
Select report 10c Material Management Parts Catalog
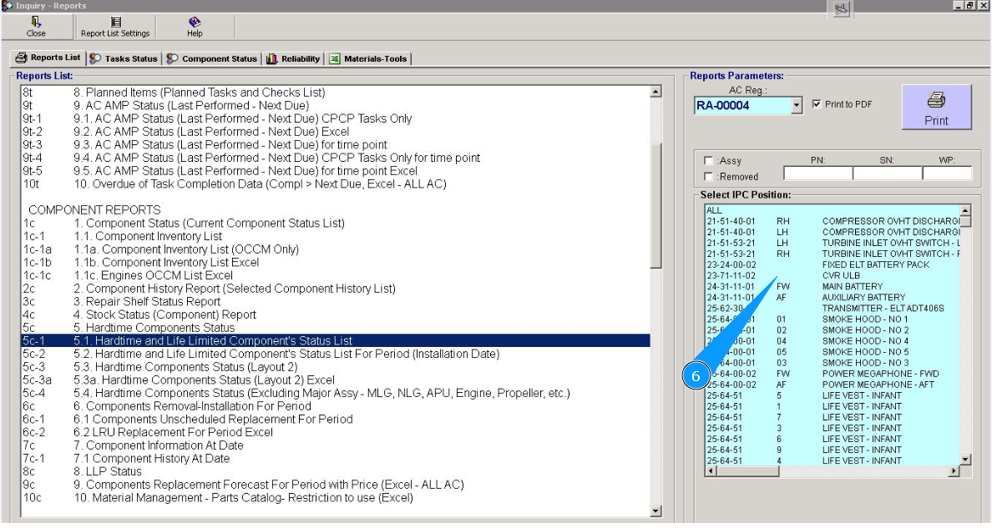click(336, 498)
